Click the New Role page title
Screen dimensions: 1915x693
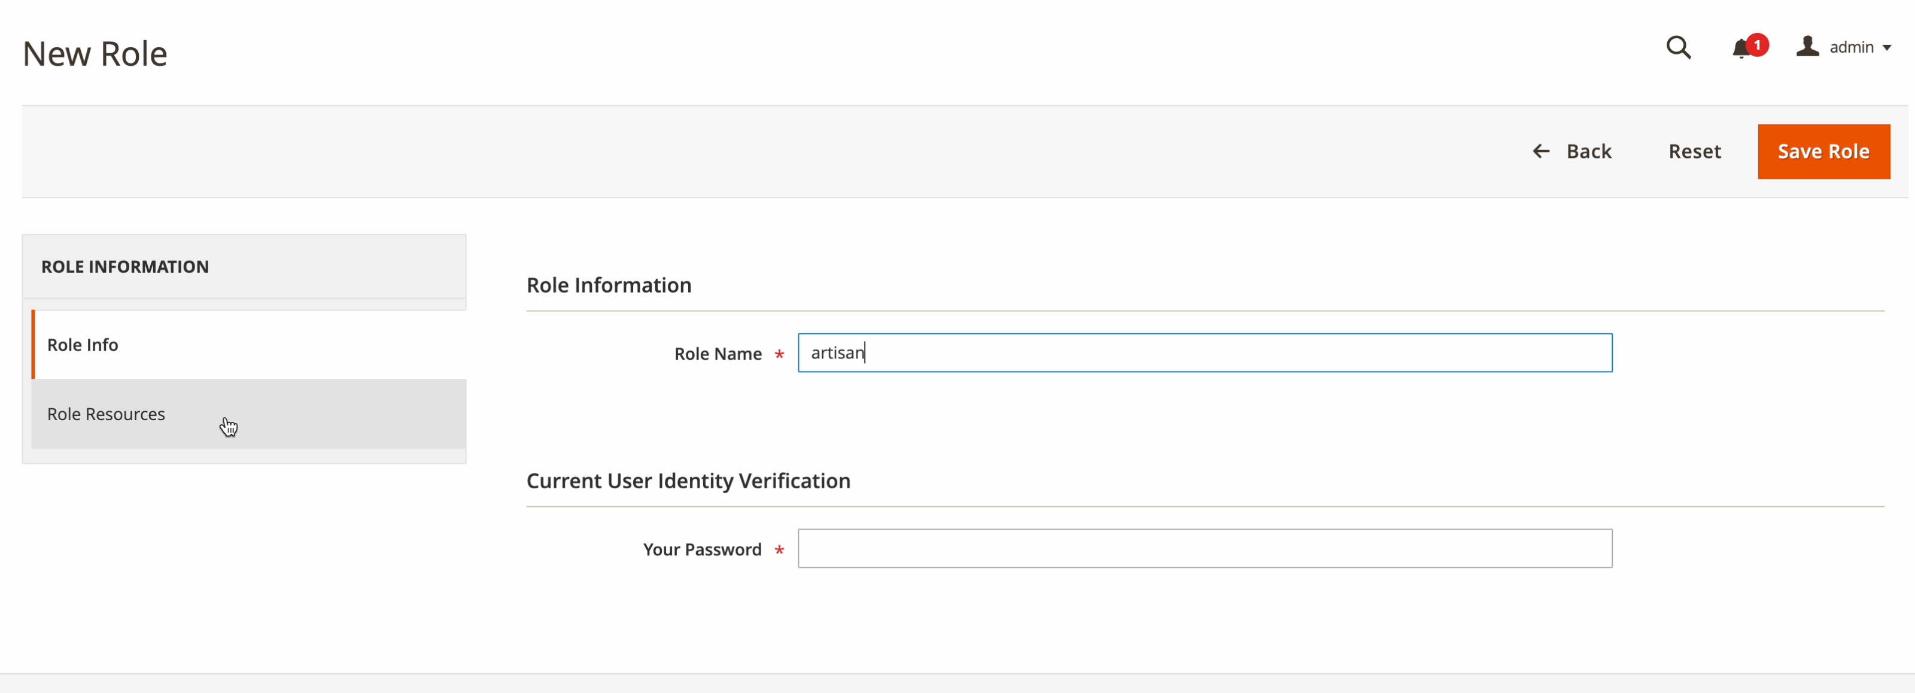click(x=95, y=54)
